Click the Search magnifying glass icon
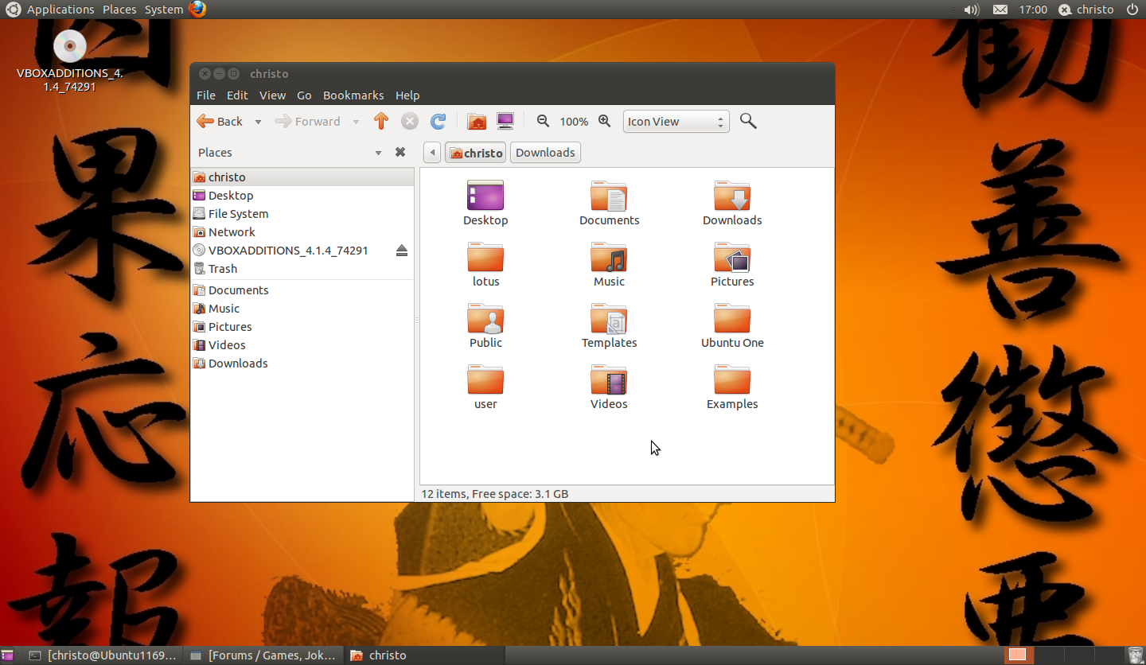Viewport: 1146px width, 665px height. click(x=747, y=121)
